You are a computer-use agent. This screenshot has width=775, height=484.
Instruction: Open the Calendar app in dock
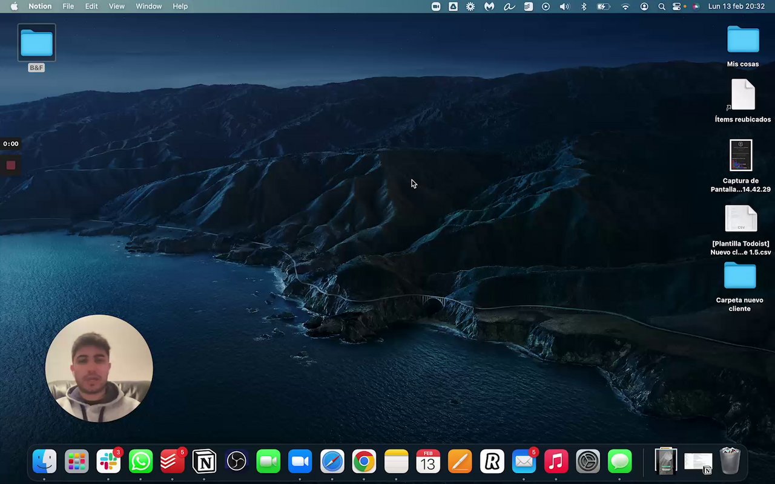[428, 462]
